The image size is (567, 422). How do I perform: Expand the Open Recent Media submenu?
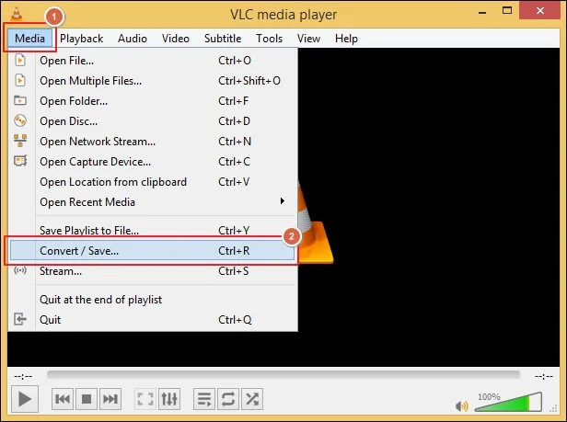152,202
